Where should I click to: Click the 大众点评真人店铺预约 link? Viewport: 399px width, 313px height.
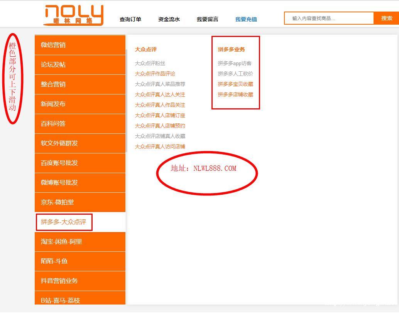click(x=160, y=126)
